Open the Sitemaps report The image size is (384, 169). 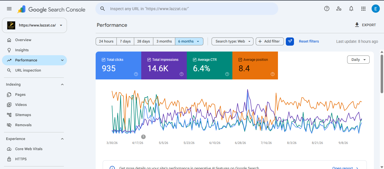point(34,115)
